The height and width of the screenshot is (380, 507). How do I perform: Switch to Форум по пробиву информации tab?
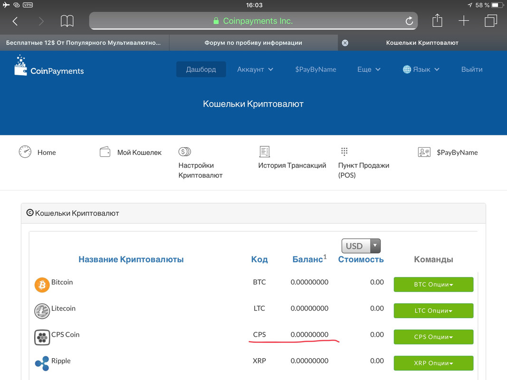coord(253,43)
